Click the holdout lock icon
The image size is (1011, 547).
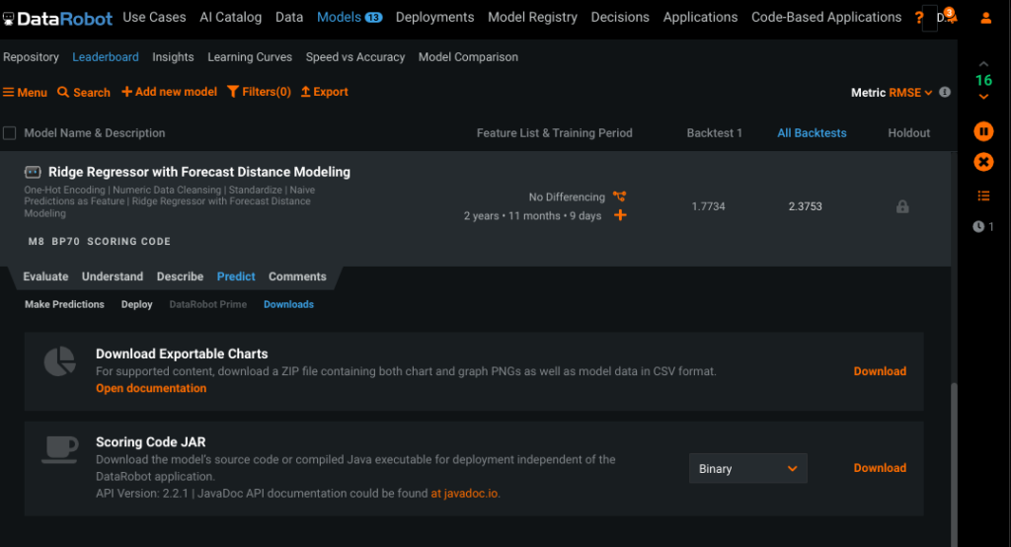point(902,207)
